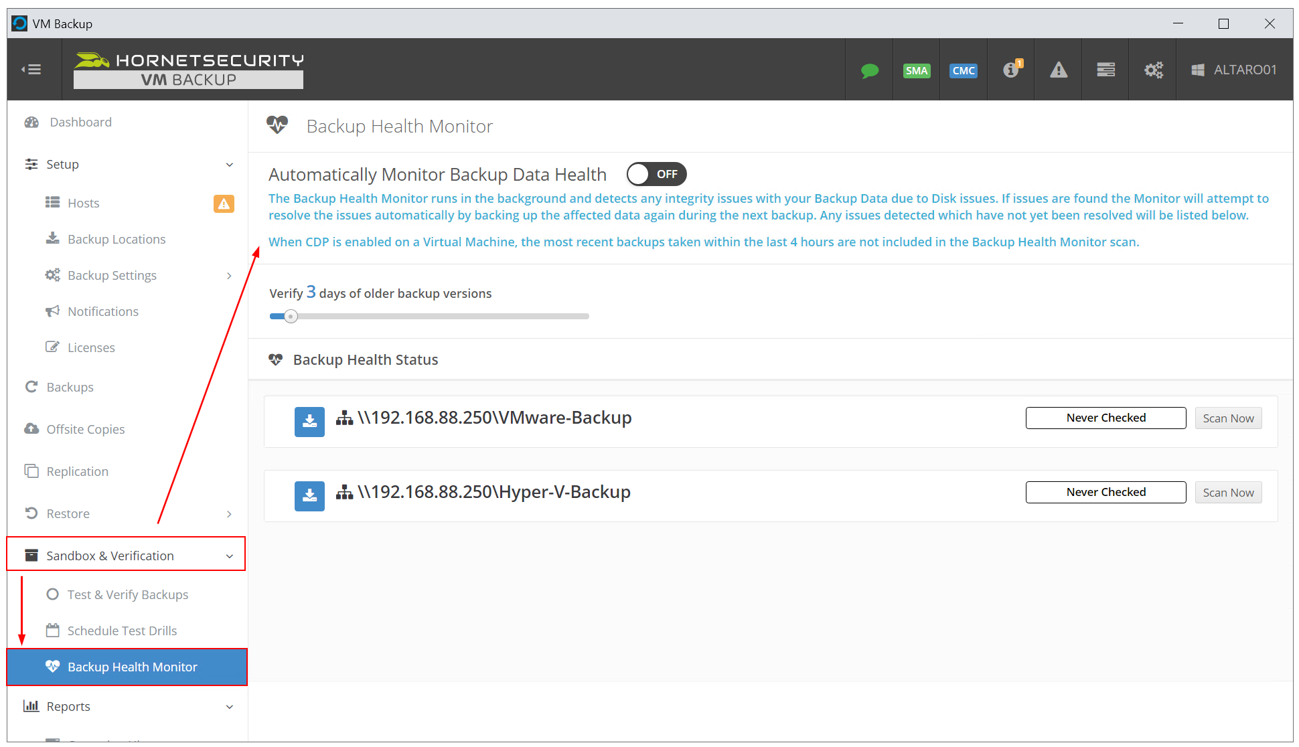
Task: Click Scan Now for VMware-Backup
Action: click(1228, 418)
